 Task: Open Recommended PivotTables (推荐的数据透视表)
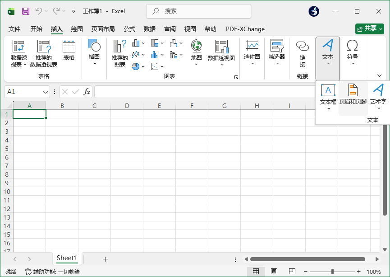[44, 46]
